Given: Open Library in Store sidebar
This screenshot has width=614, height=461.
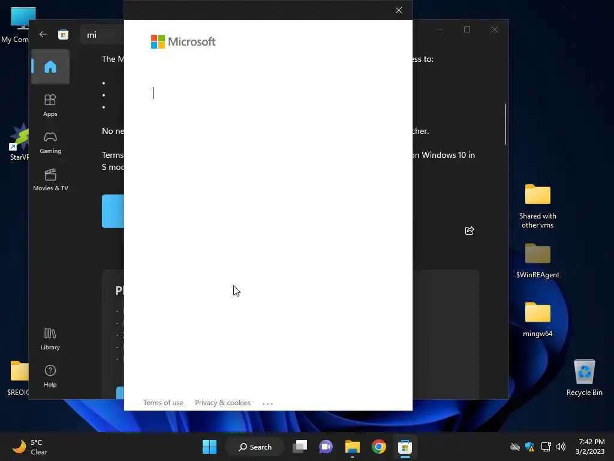Looking at the screenshot, I should point(50,339).
